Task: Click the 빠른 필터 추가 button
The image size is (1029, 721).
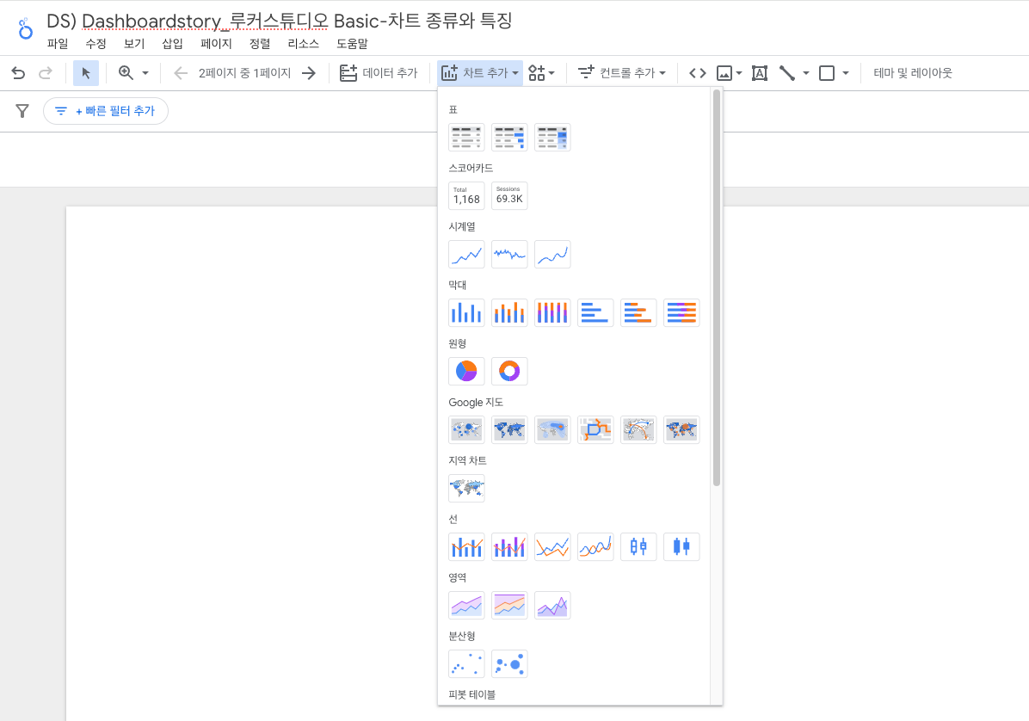Action: coord(106,111)
